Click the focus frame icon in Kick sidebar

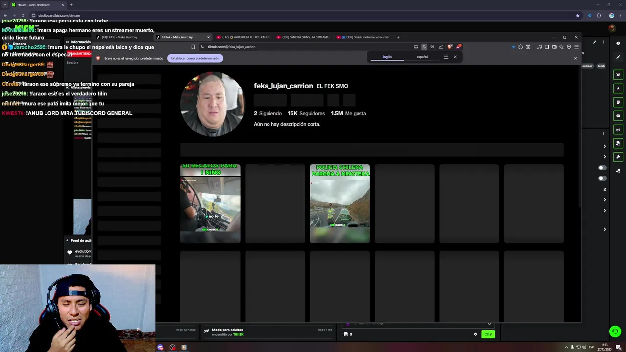[x=618, y=75]
